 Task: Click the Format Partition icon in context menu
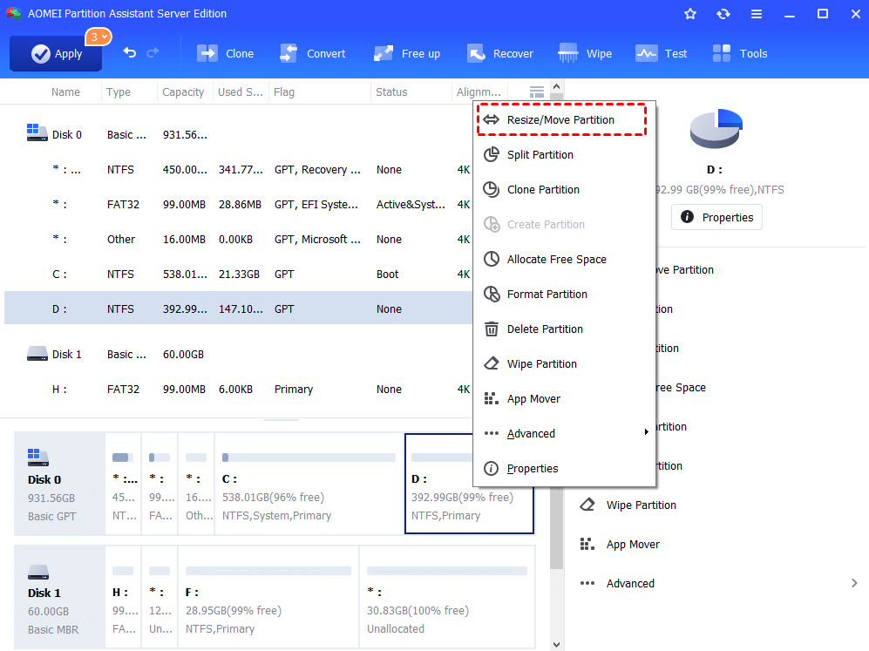tap(491, 295)
